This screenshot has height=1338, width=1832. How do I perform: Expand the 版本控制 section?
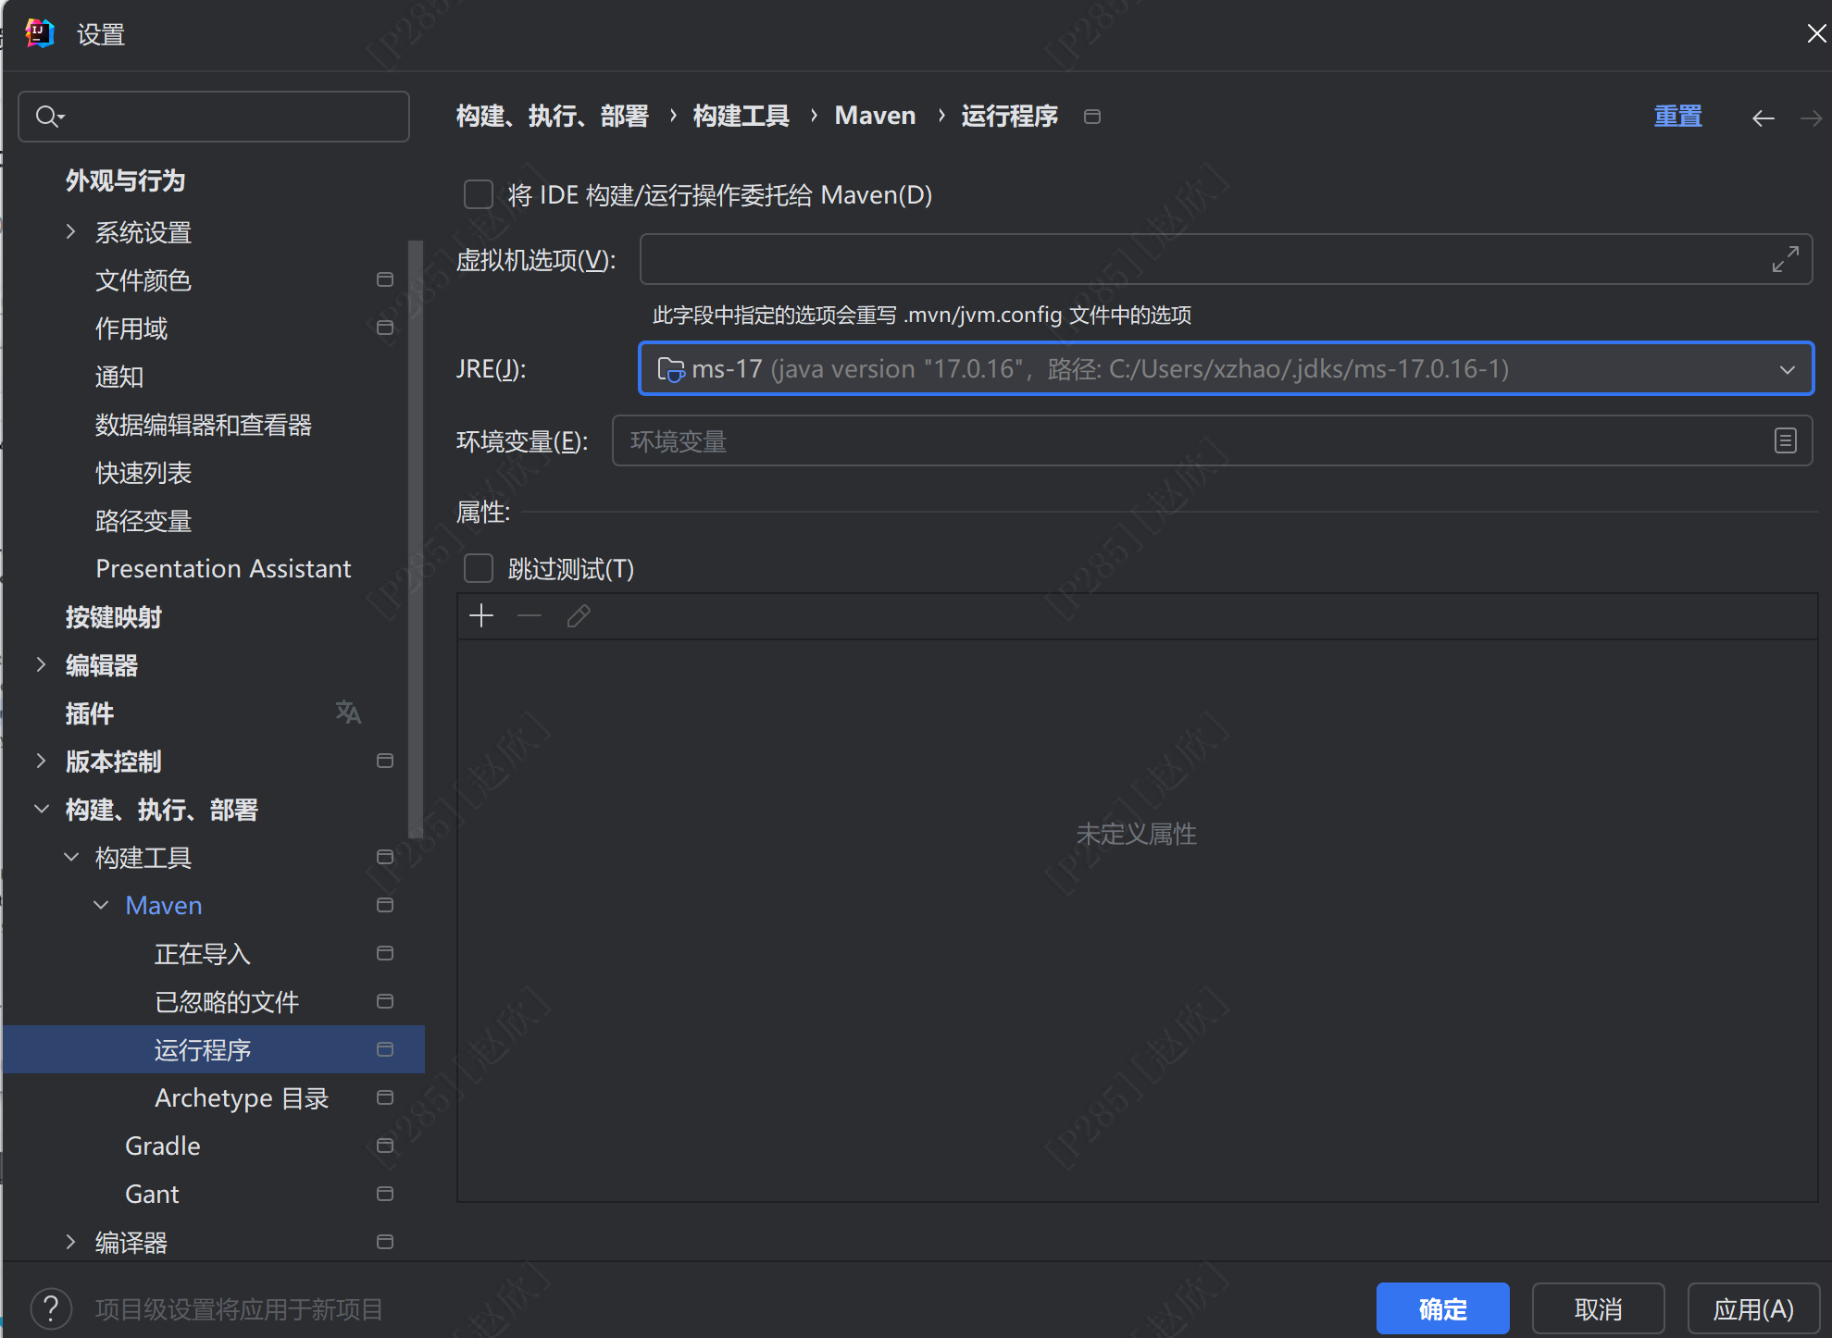click(41, 761)
